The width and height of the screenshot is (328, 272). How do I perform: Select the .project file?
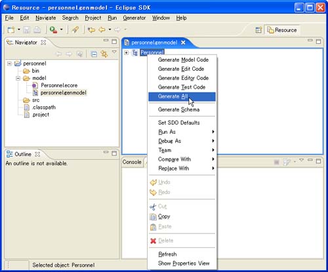tap(41, 115)
